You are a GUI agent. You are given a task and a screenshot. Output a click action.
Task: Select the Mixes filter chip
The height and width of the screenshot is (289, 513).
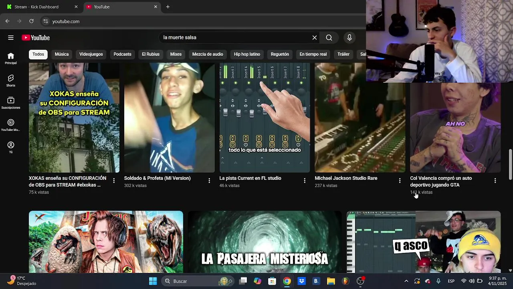176,54
